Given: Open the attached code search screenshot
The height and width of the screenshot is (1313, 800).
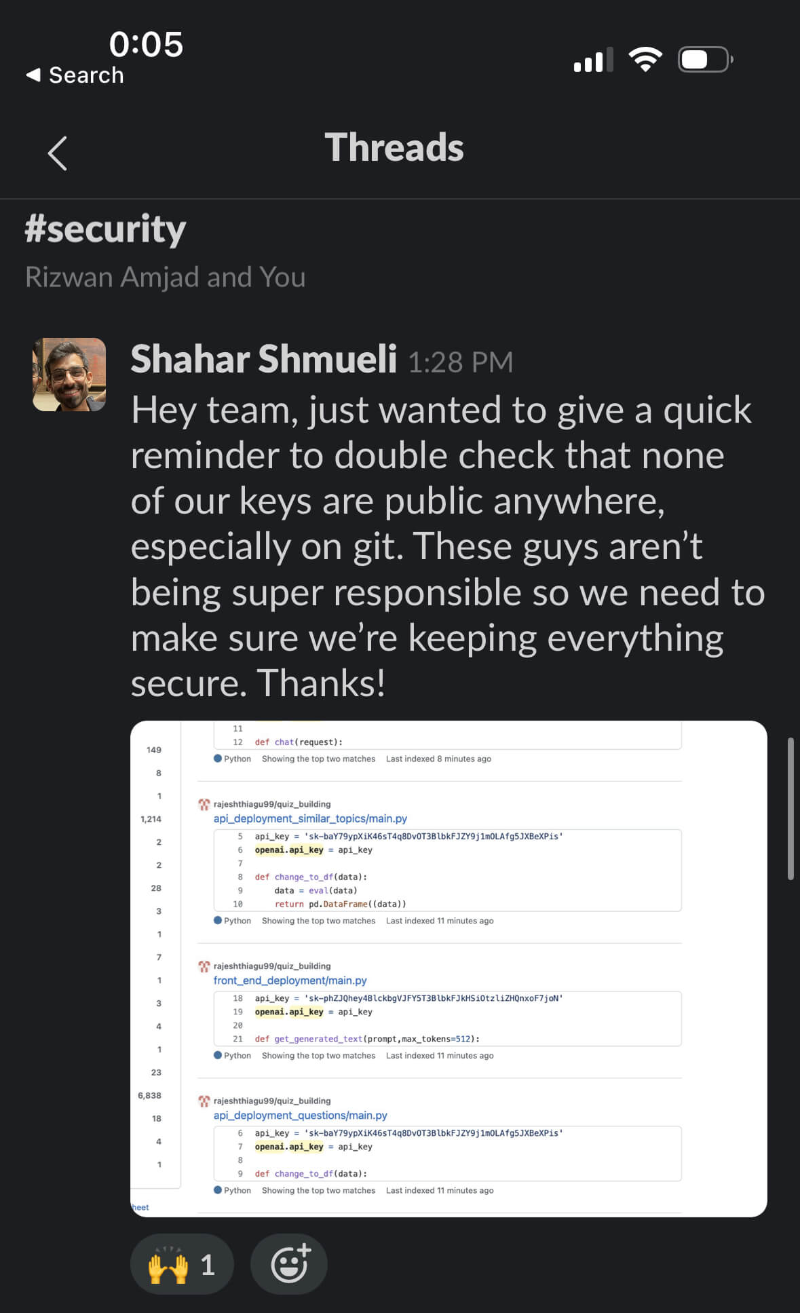Looking at the screenshot, I should coord(449,968).
